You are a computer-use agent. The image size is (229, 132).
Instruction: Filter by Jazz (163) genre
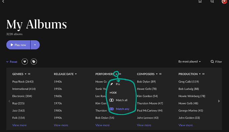19,110
